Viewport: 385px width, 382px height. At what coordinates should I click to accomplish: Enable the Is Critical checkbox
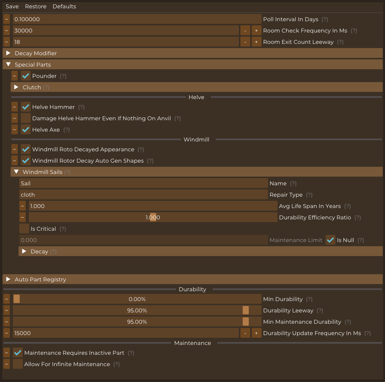point(24,228)
